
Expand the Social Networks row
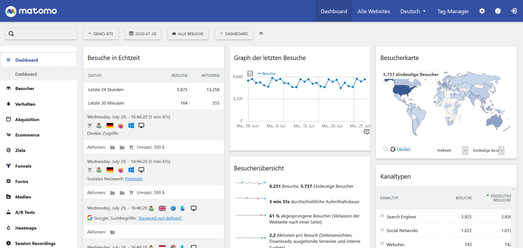382,230
